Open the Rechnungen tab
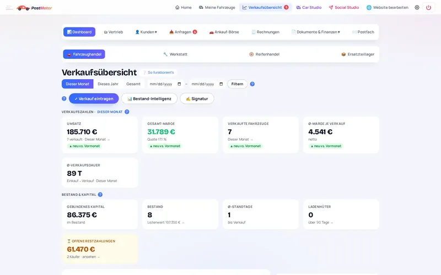The image size is (441, 275). (266, 32)
